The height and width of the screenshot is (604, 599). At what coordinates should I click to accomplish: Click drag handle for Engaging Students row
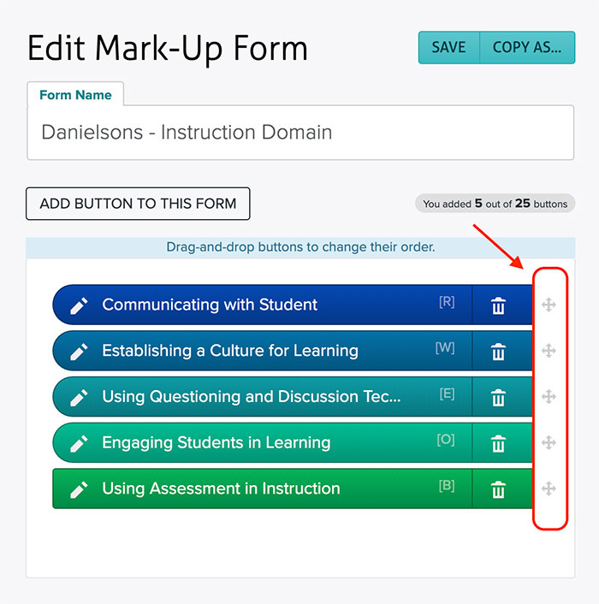[549, 442]
